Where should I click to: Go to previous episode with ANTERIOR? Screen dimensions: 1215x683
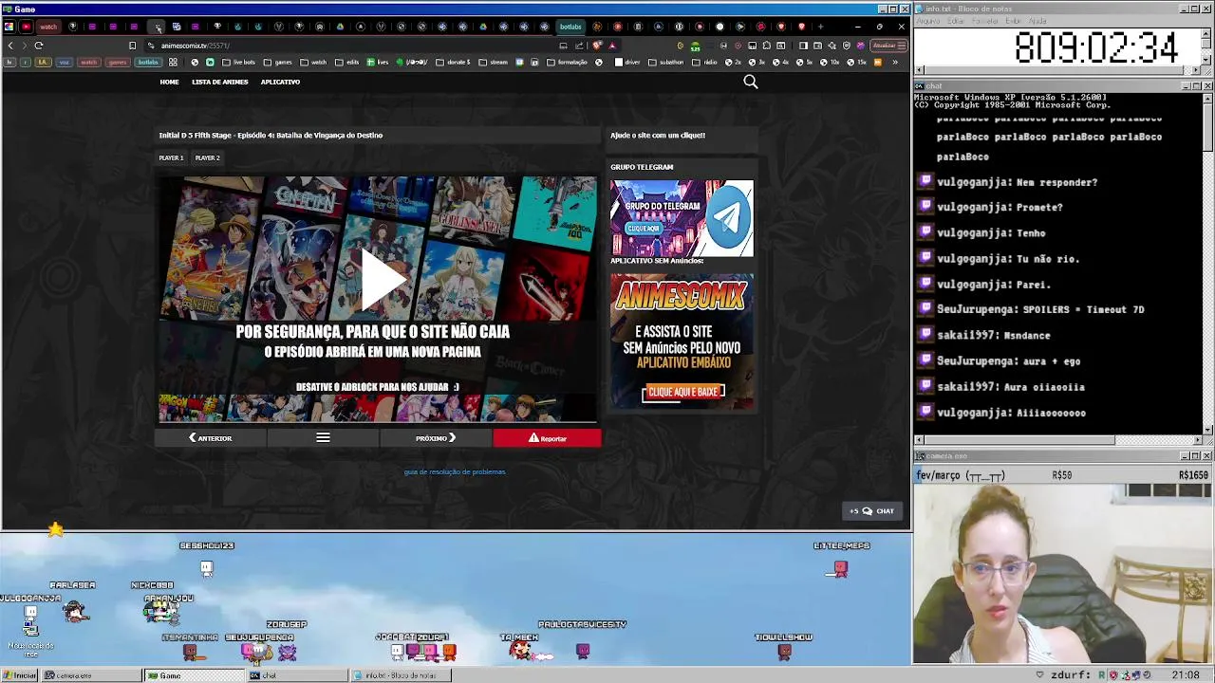click(x=211, y=437)
